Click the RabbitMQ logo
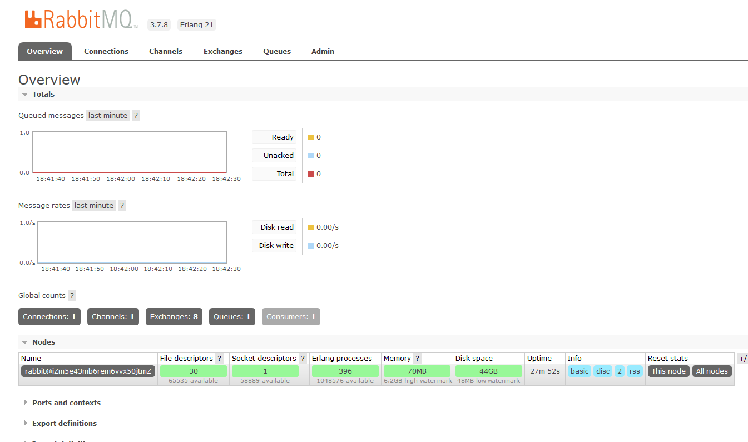 click(x=81, y=20)
